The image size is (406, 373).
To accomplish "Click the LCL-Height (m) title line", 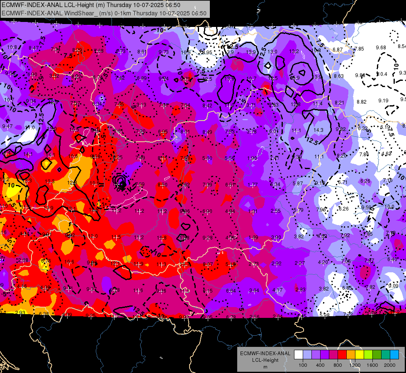I will coord(91,5).
